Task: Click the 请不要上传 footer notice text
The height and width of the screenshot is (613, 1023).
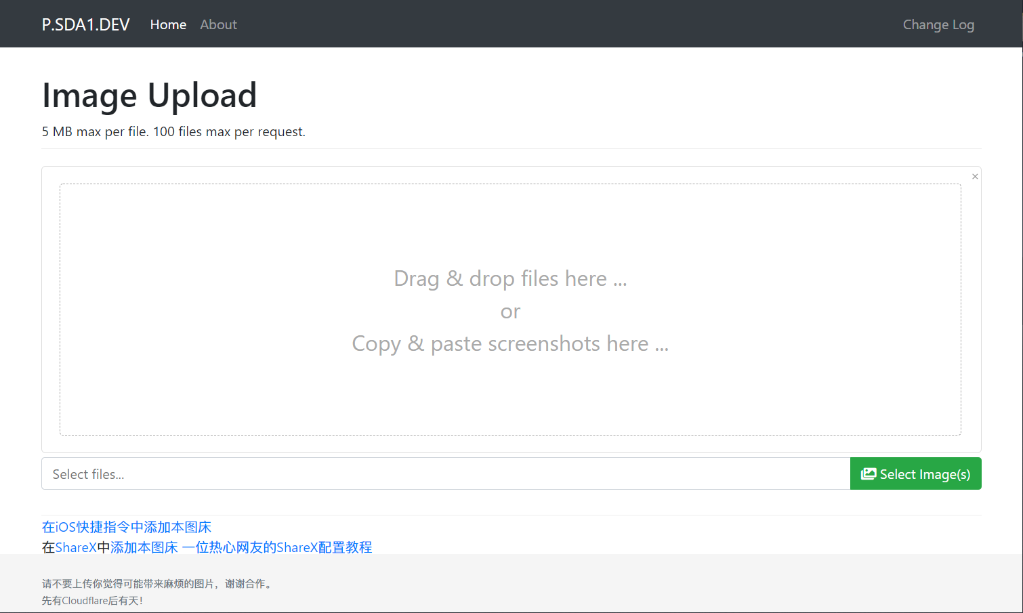Action: click(x=158, y=584)
